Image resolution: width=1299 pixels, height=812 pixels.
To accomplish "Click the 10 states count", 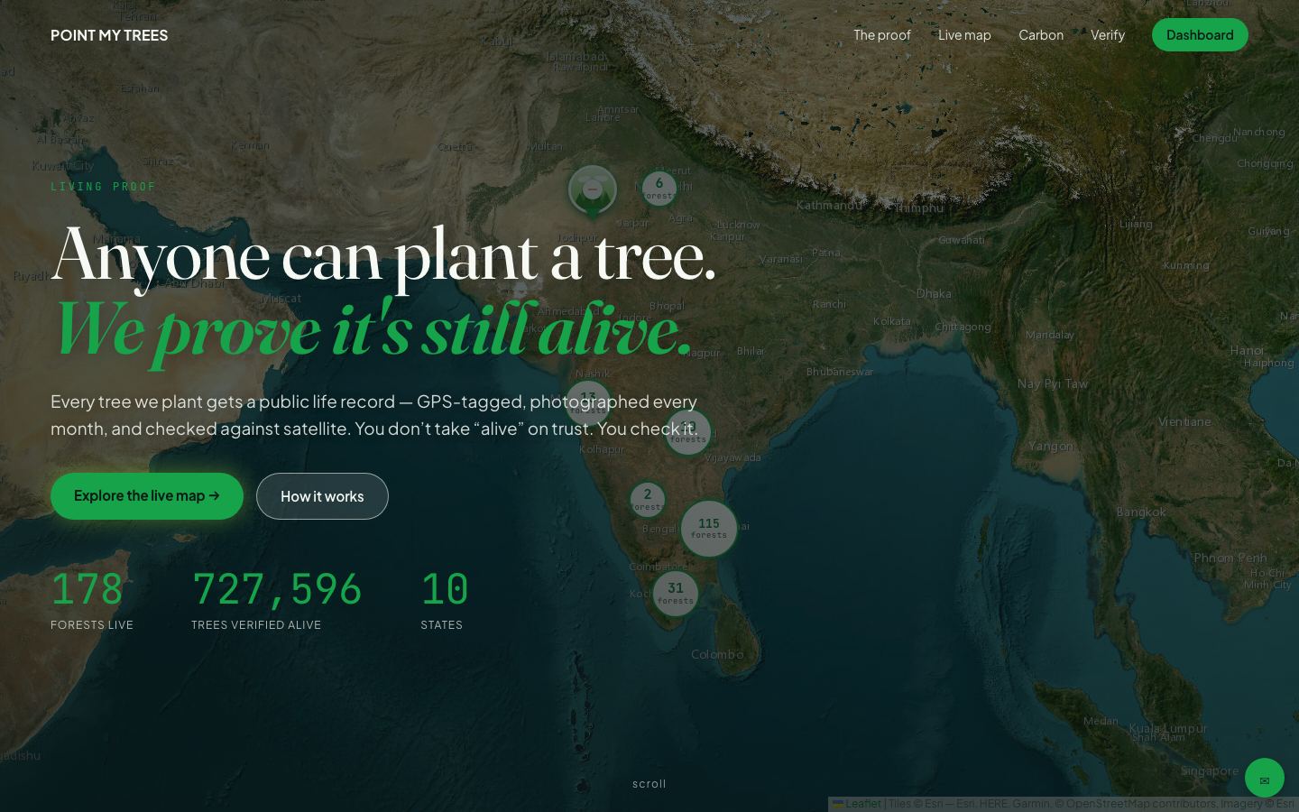I will pos(445,589).
